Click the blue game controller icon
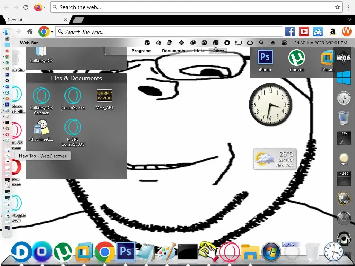This screenshot has height=266, width=355. click(x=318, y=32)
